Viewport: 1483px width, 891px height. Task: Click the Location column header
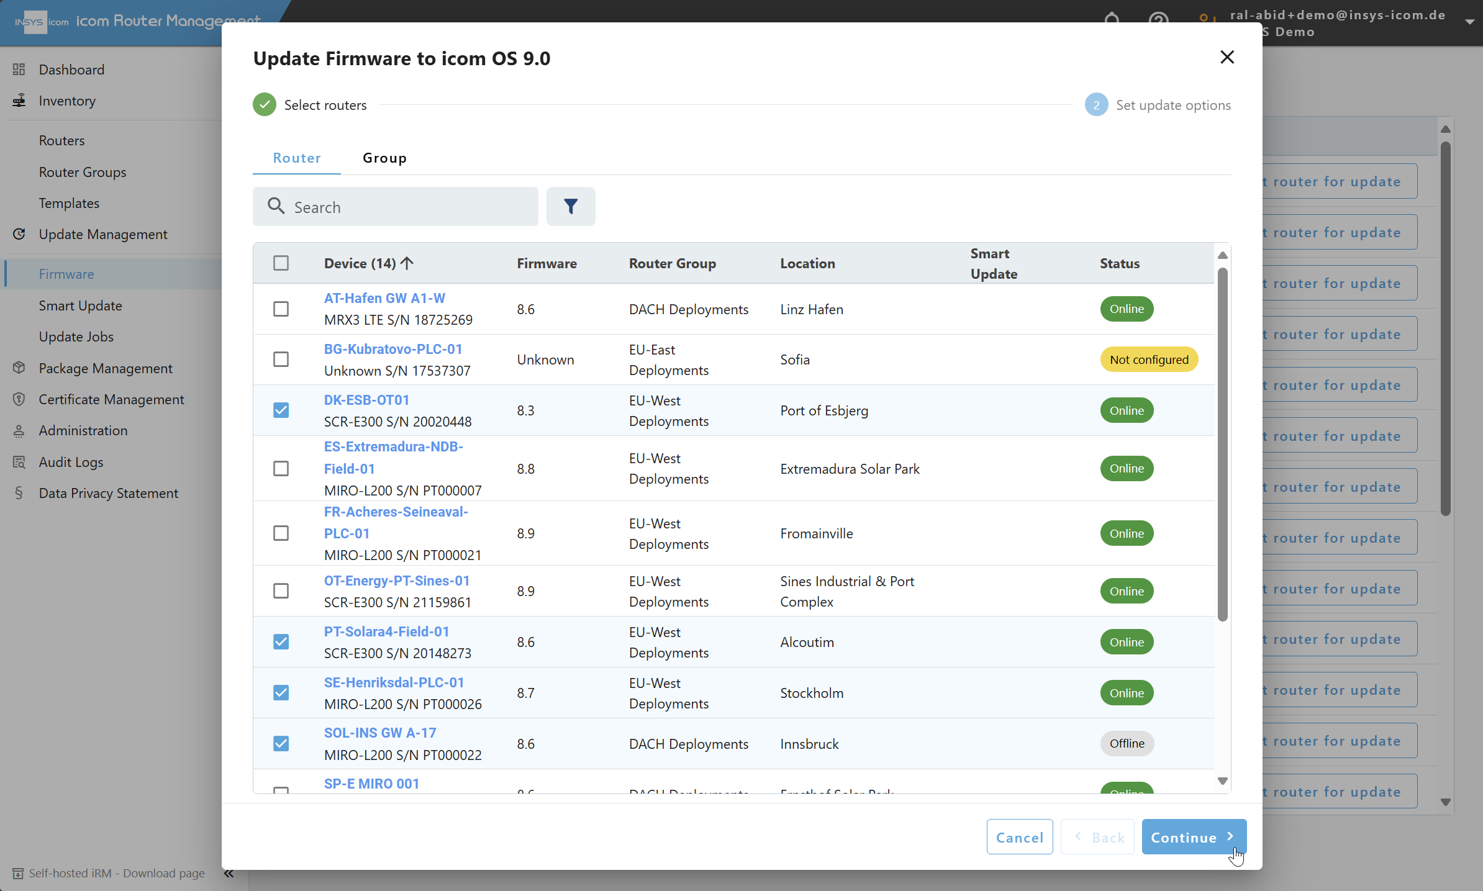[807, 263]
